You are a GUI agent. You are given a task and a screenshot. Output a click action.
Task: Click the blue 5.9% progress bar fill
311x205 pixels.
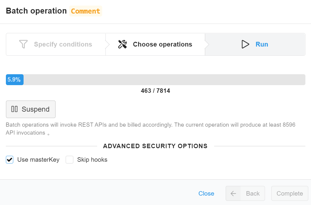14,80
